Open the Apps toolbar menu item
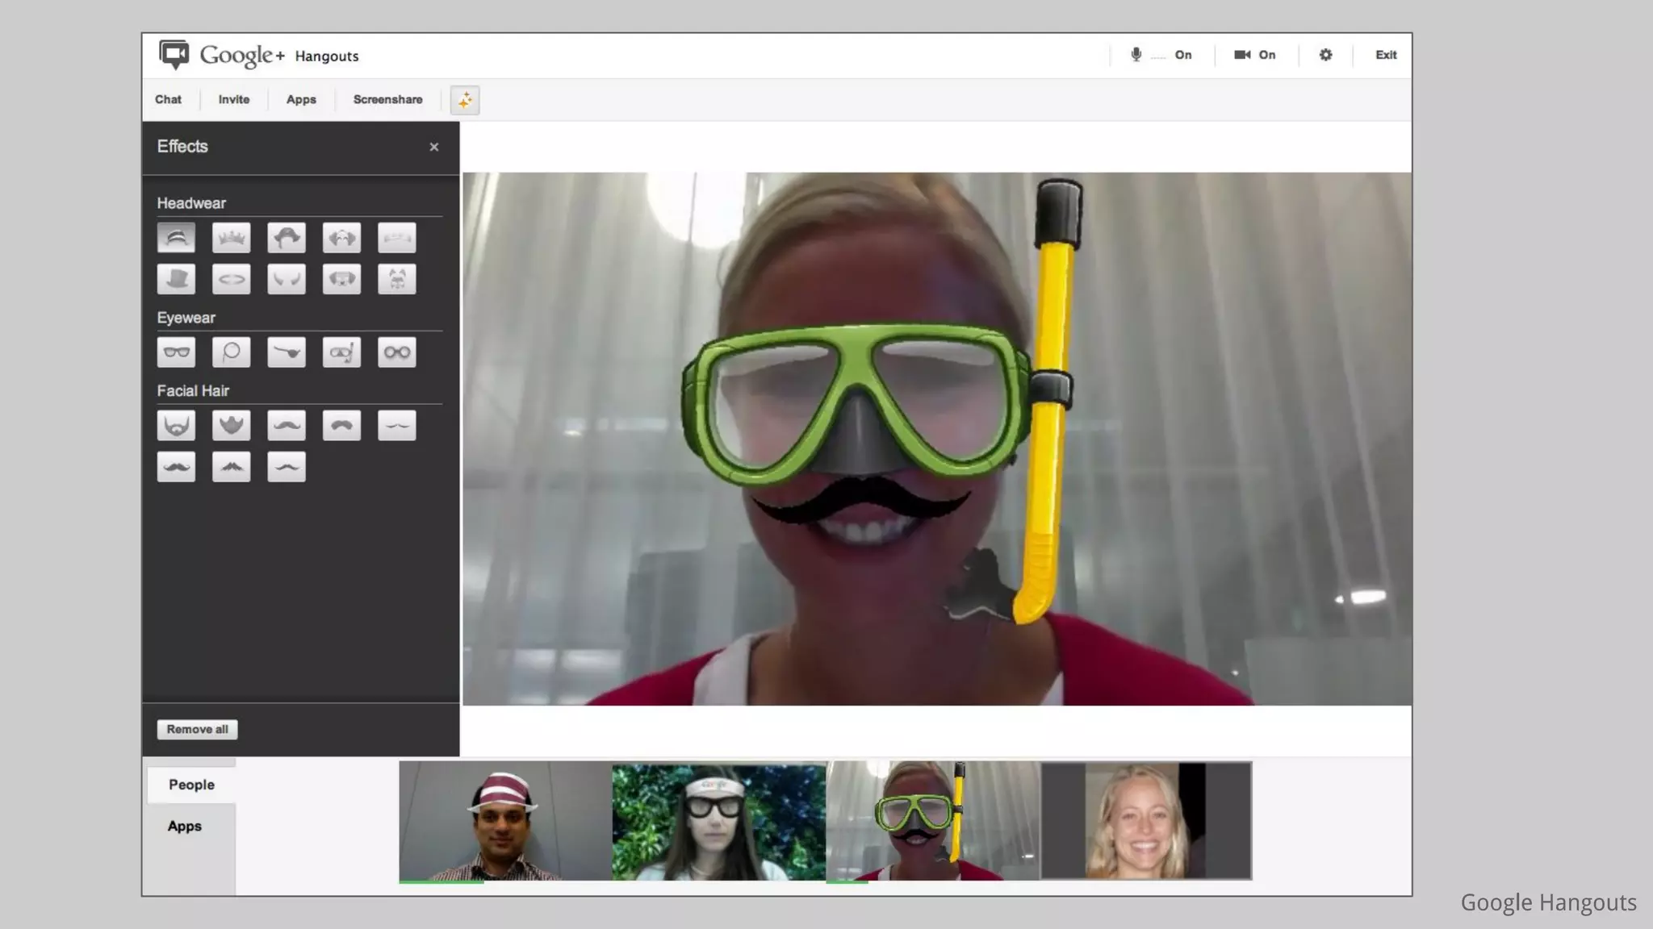 [x=301, y=99]
